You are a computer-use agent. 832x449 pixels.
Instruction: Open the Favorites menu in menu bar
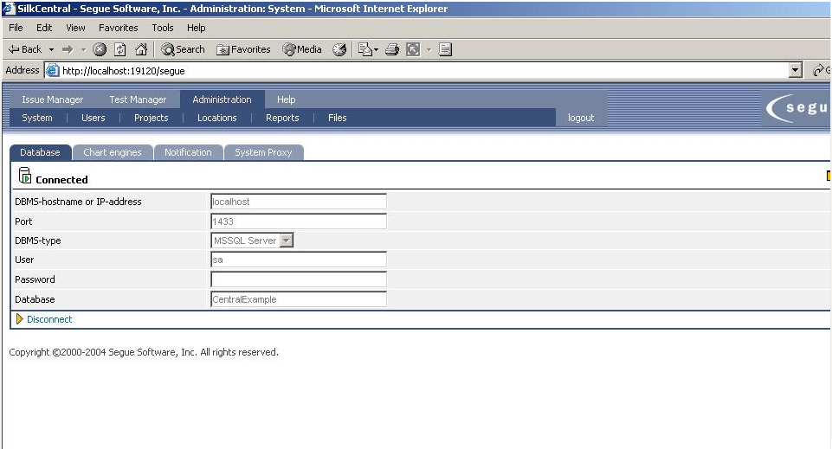[119, 28]
